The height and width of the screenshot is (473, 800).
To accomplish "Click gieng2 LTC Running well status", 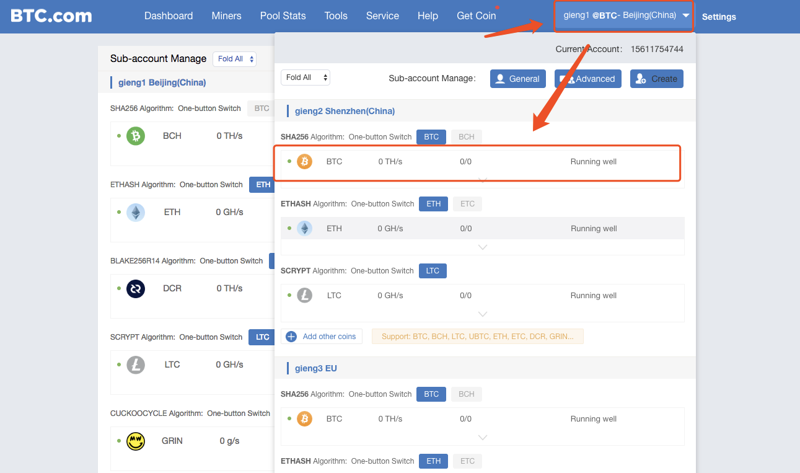I will point(594,296).
